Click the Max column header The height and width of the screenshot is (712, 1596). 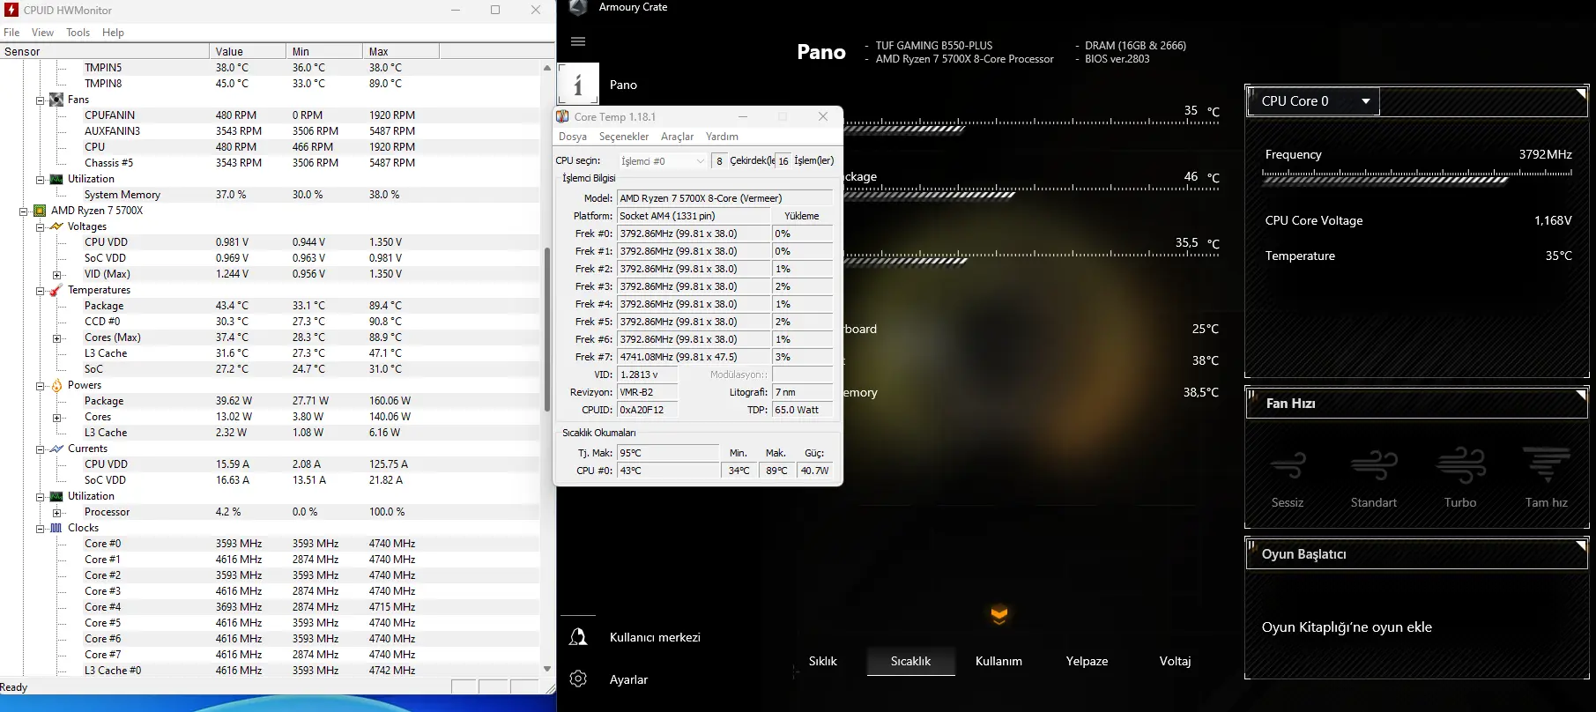(401, 51)
